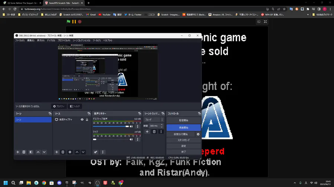Undock the Scene Transitions panel

point(163,114)
